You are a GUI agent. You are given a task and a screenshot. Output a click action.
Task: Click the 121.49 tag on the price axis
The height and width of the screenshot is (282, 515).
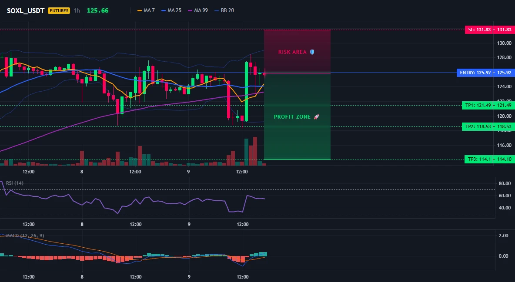(x=504, y=106)
